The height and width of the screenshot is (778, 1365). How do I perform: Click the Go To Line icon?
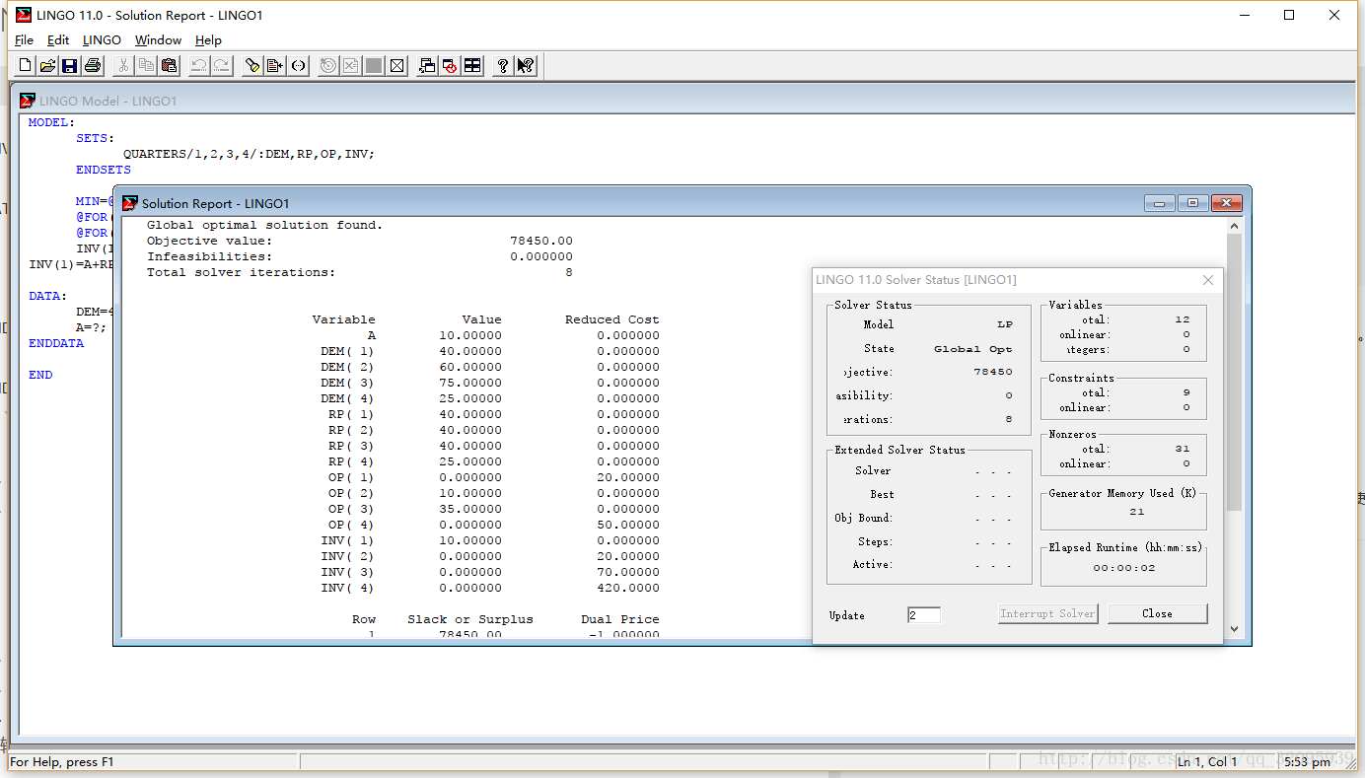[x=275, y=66]
